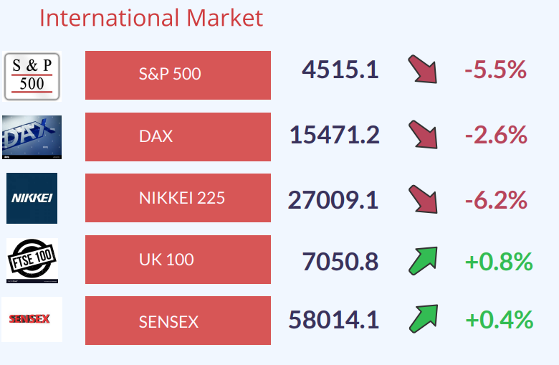The width and height of the screenshot is (559, 365).
Task: Click the NIKKEI logo icon
Action: coord(32,198)
